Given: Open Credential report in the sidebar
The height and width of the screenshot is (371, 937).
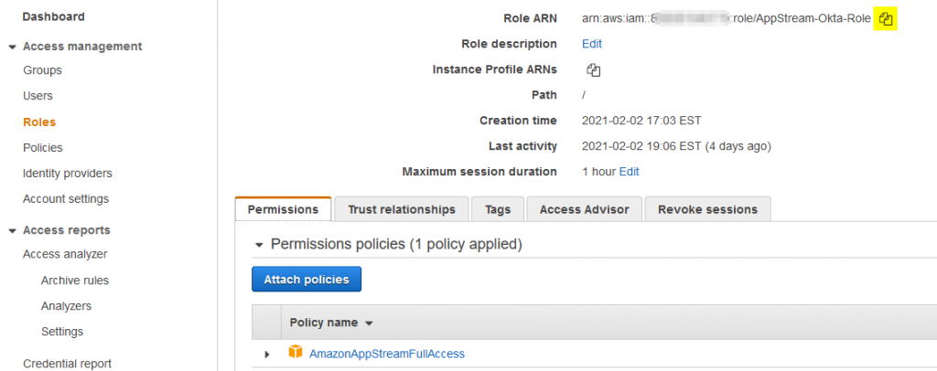Looking at the screenshot, I should 67,364.
